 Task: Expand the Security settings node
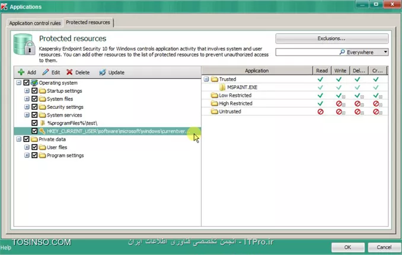(27, 107)
